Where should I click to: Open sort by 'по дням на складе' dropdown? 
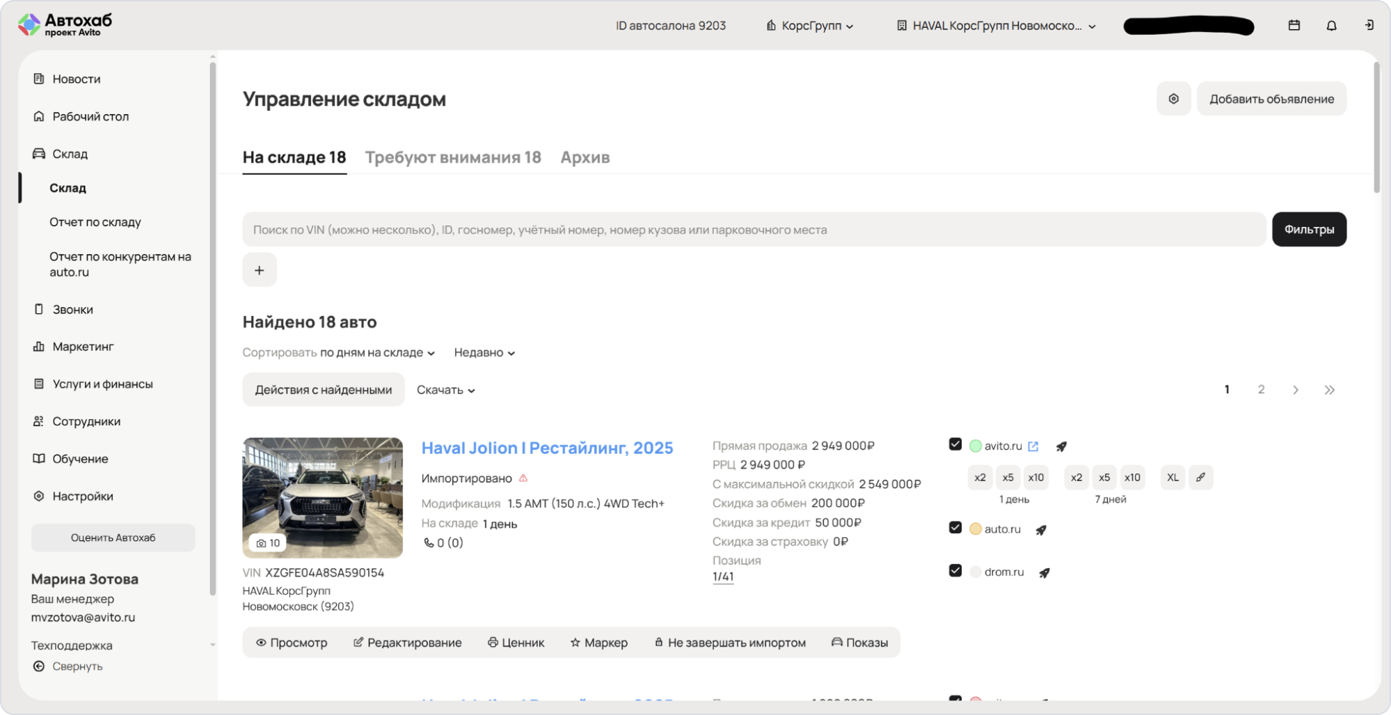(377, 353)
